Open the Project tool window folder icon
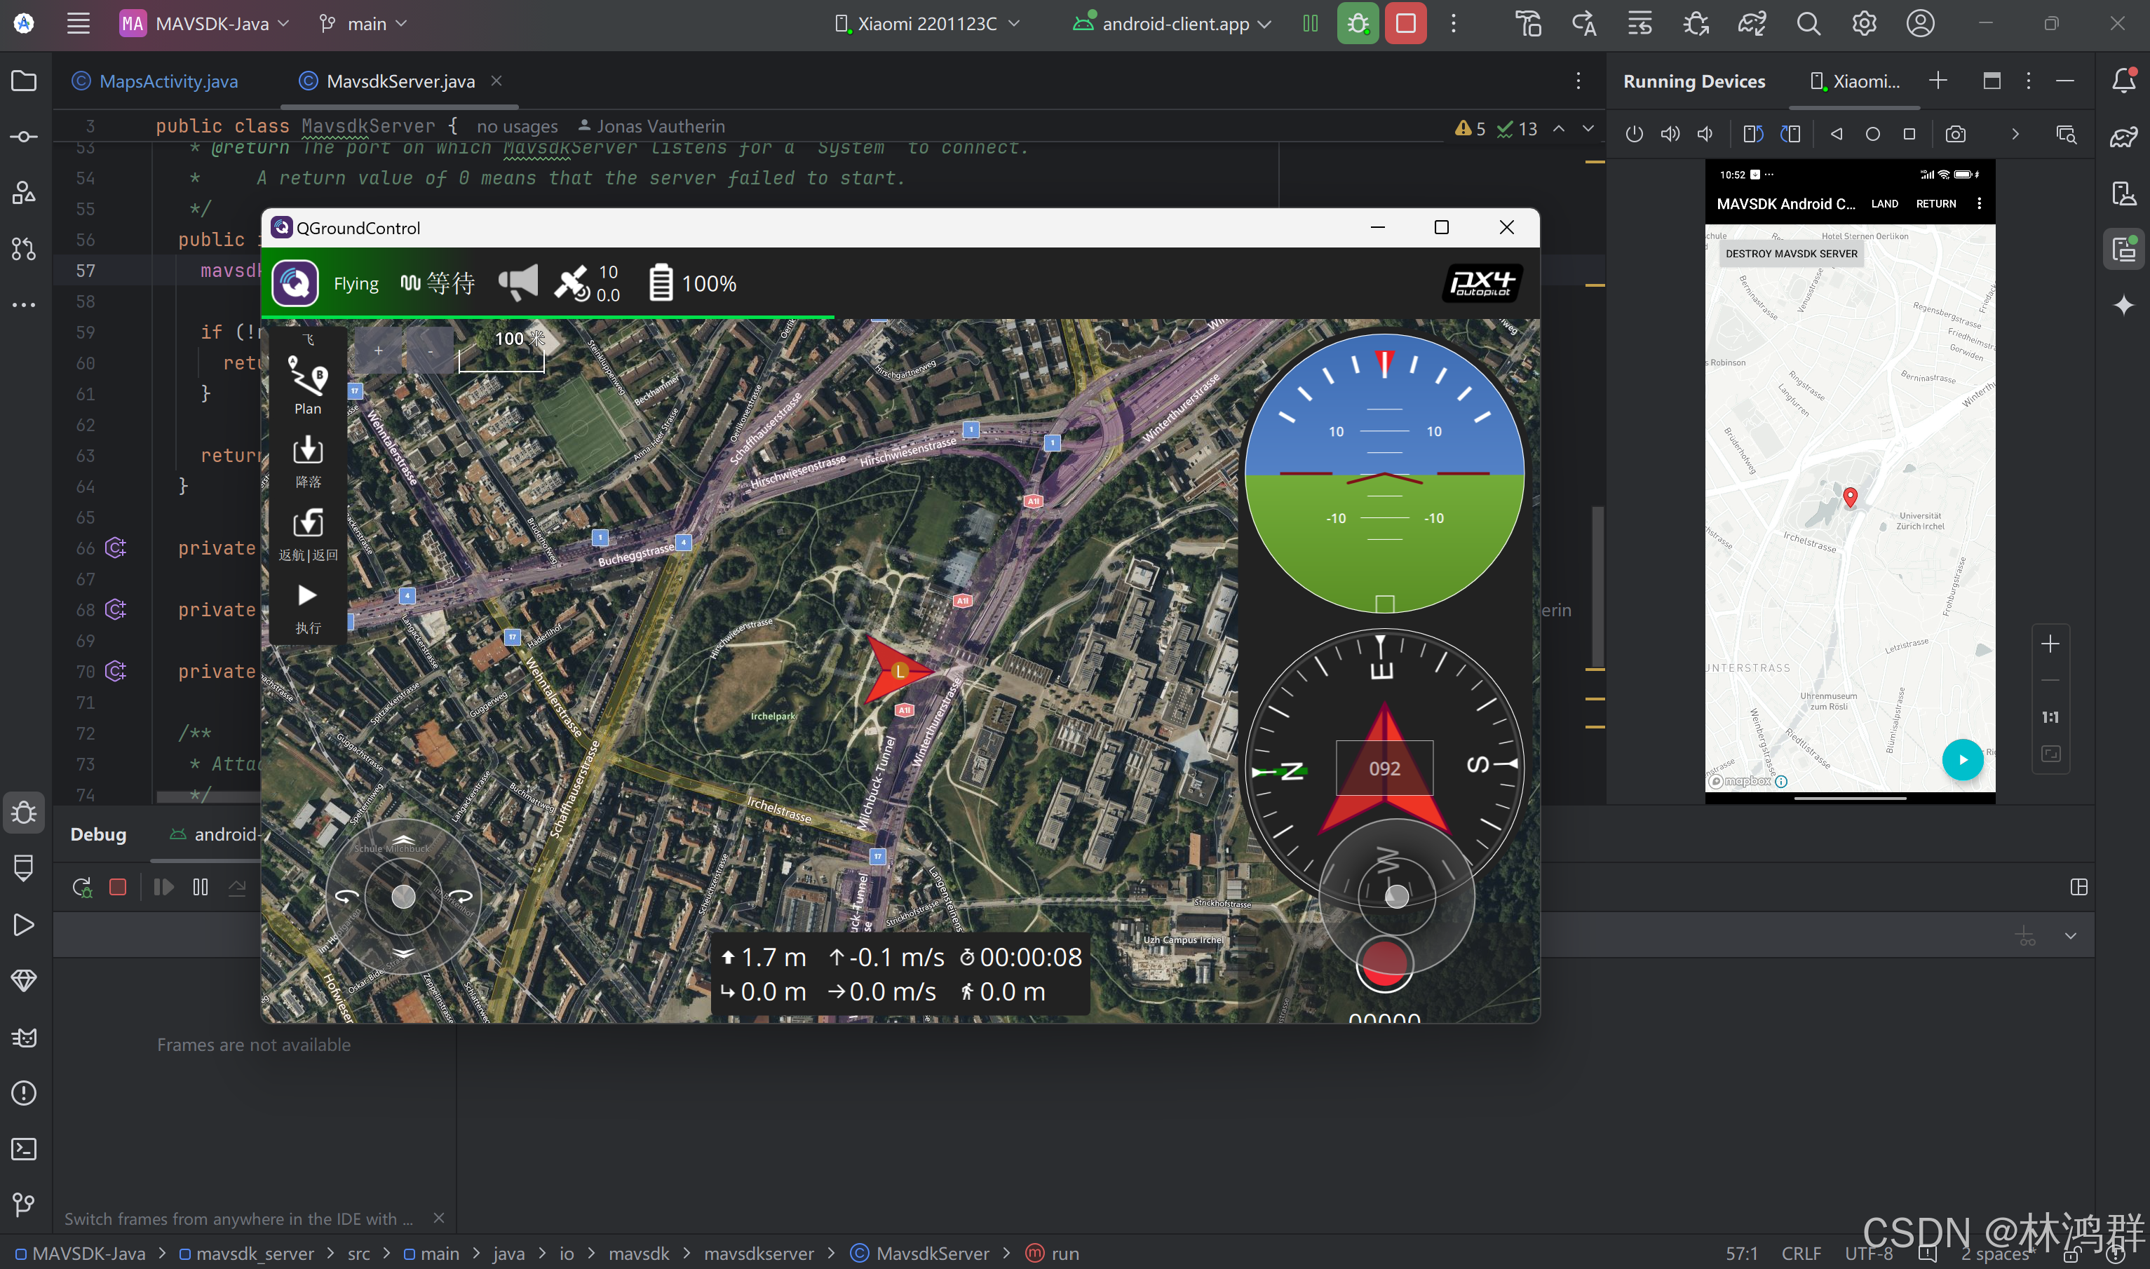 [x=24, y=81]
